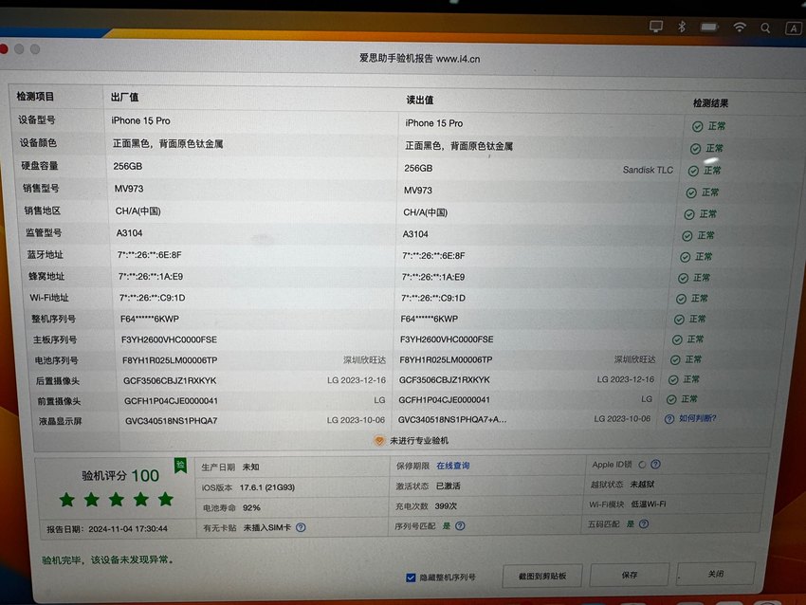806x605 pixels.
Task: Click the check icon for 主板序列号
Action: pos(677,339)
